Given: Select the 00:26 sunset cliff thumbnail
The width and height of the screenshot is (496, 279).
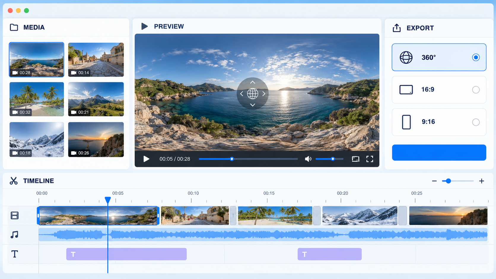Looking at the screenshot, I should tap(96, 139).
